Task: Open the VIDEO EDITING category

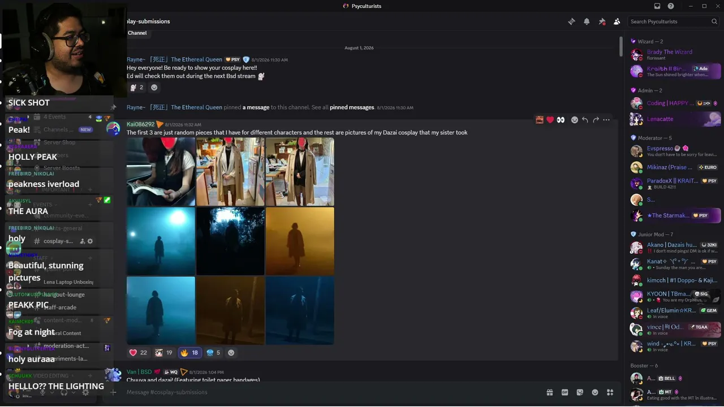Action: pos(51,376)
